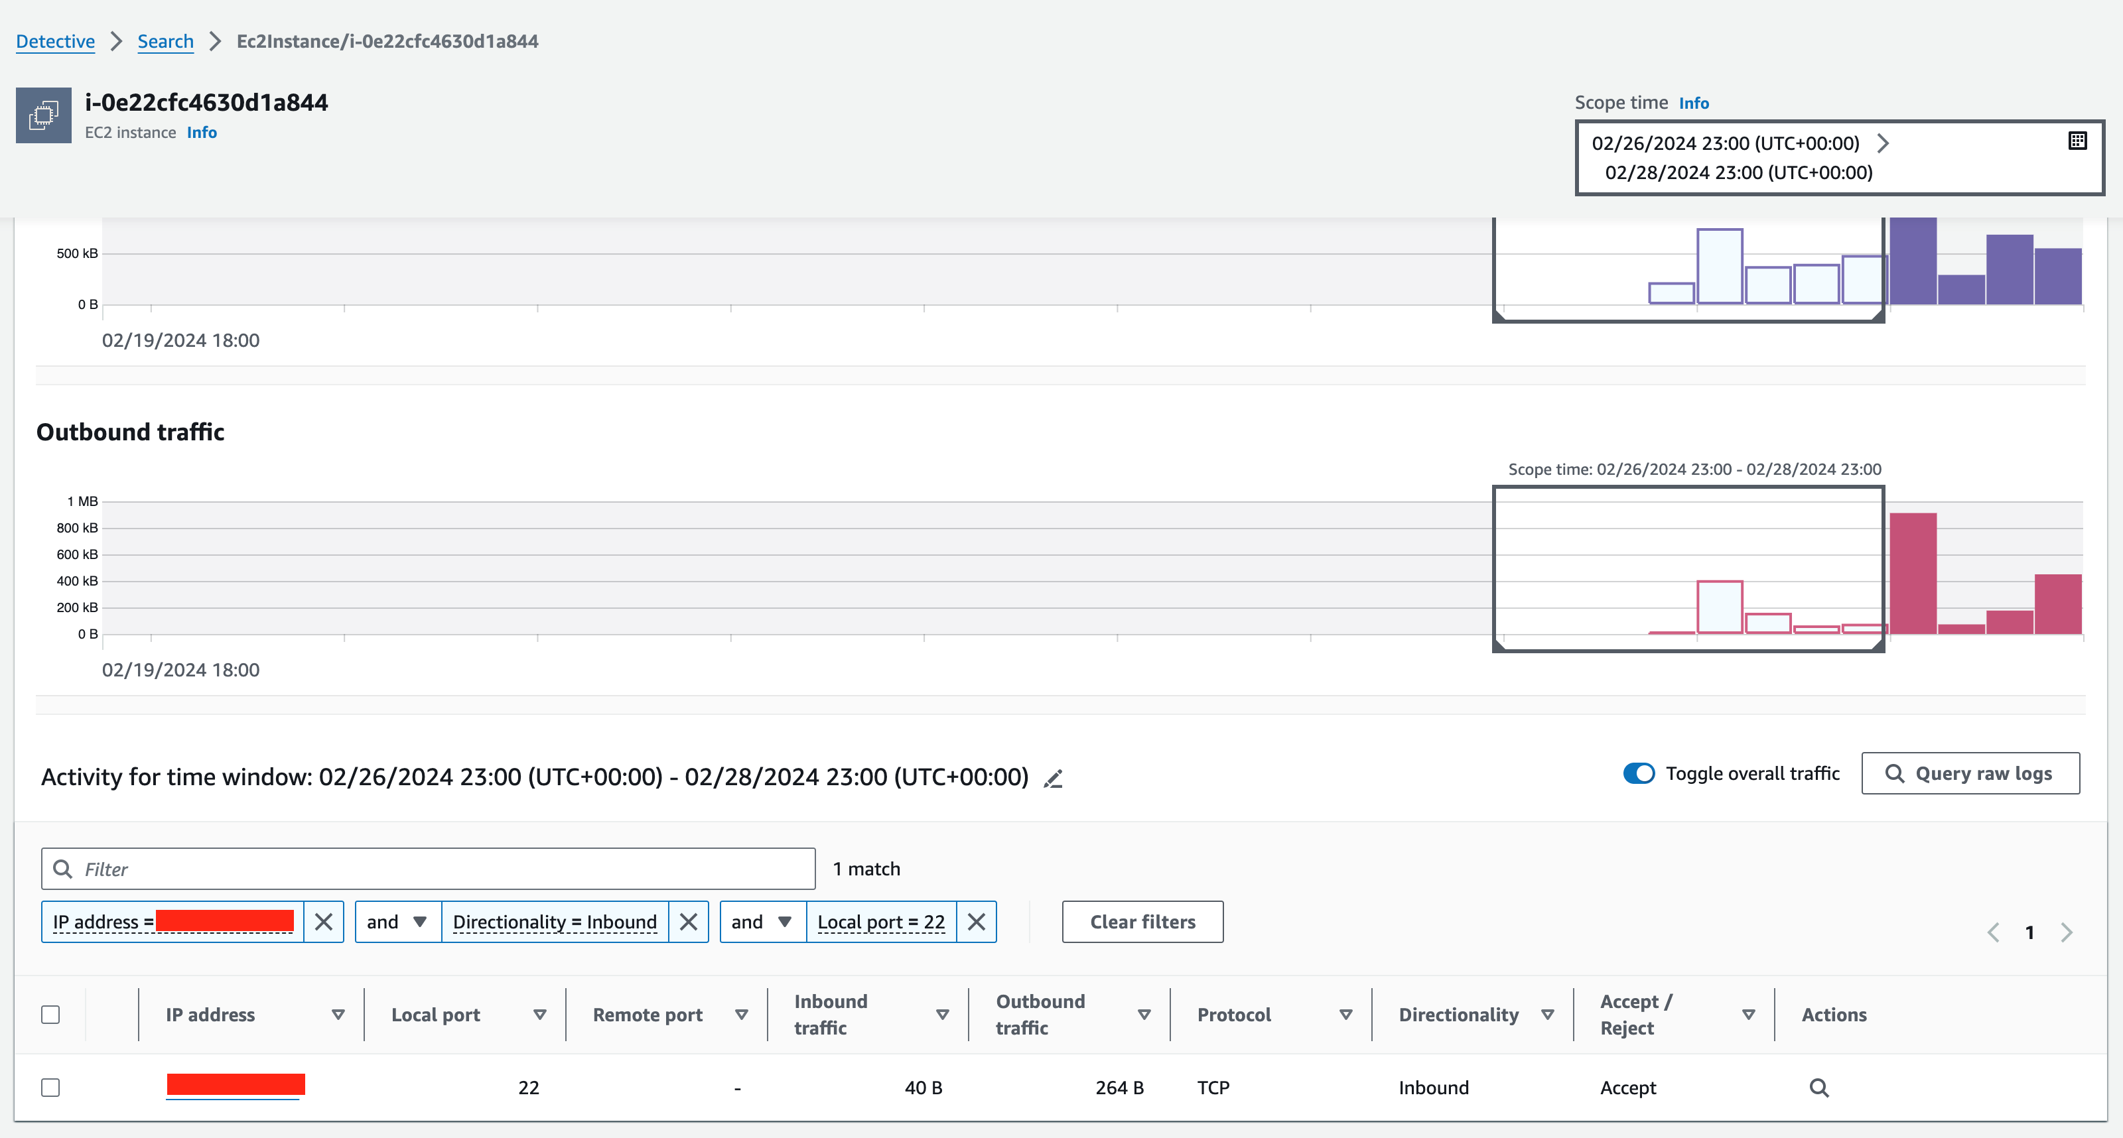Go to the next results page arrow

click(2067, 932)
